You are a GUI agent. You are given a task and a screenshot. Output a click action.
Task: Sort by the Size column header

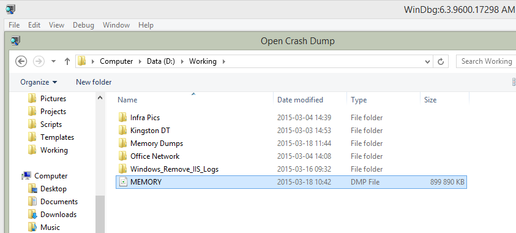tap(430, 100)
